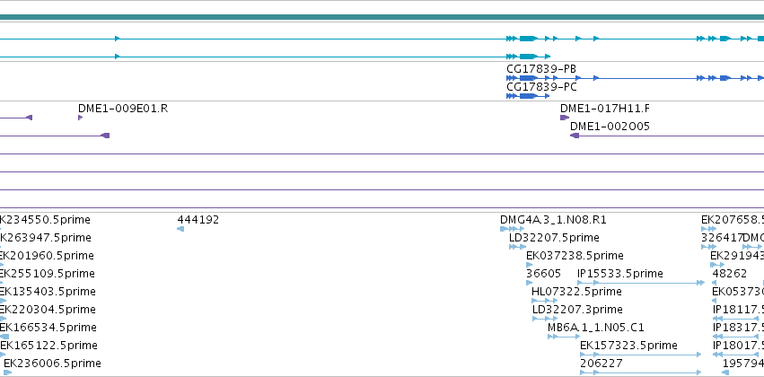The image size is (764, 377).
Task: Open the DMG4A.3_1.N08.R1 EST label
Action: pos(554,220)
